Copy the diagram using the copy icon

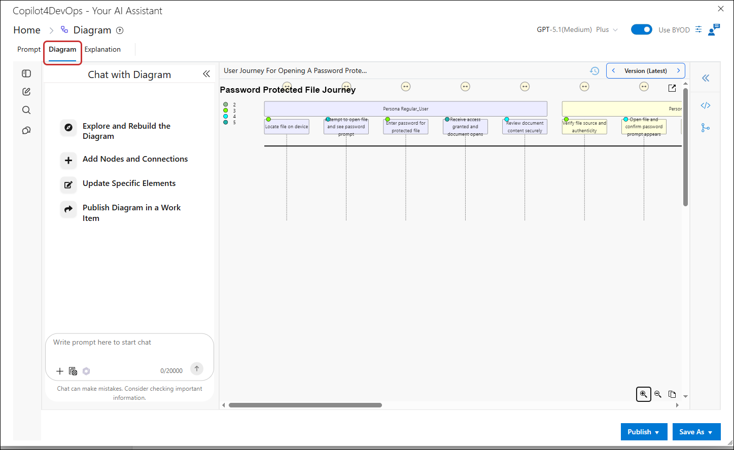click(x=672, y=394)
